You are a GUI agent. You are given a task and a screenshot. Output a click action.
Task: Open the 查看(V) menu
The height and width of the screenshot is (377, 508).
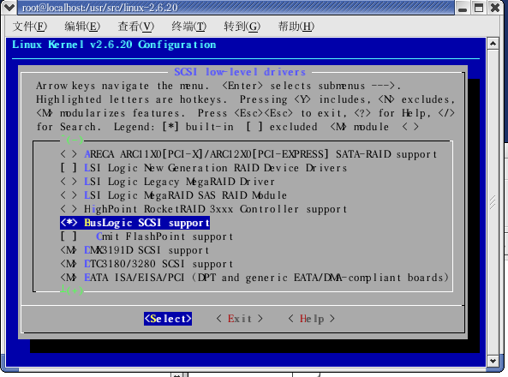(x=135, y=27)
